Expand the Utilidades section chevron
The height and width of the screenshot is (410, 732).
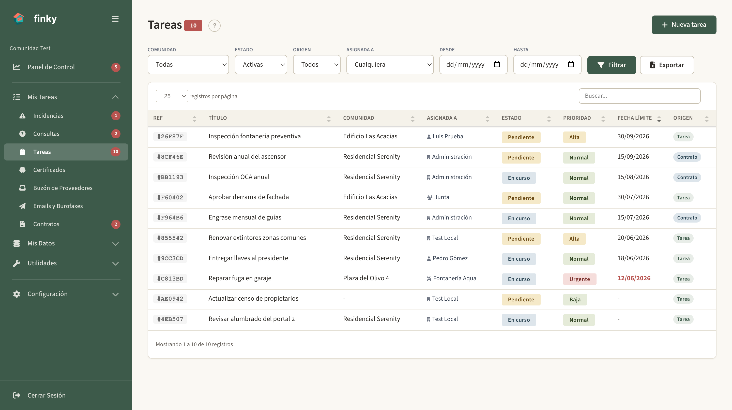click(115, 263)
